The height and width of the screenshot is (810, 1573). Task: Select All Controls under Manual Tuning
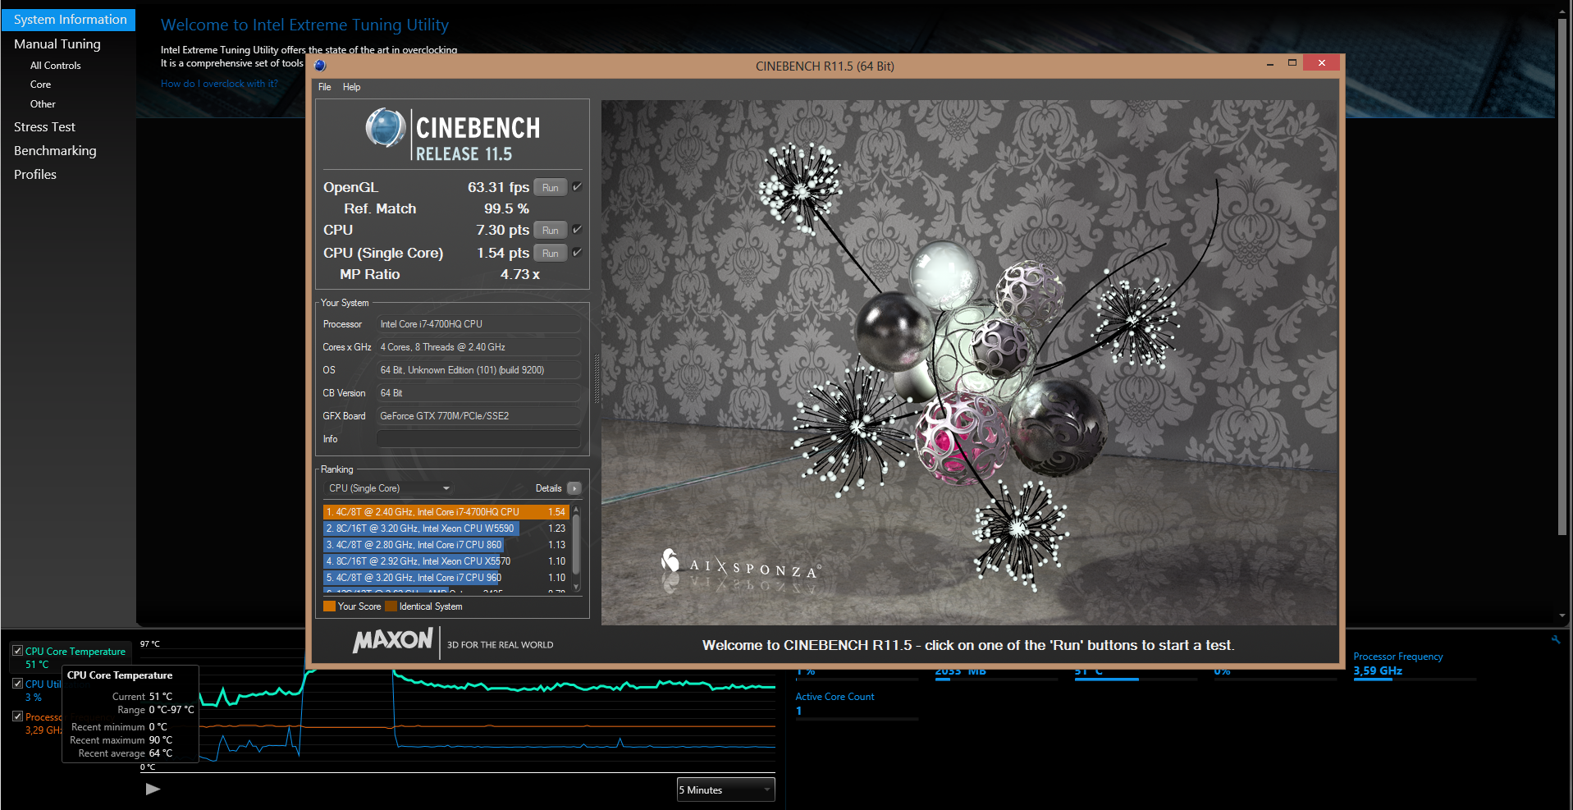56,66
